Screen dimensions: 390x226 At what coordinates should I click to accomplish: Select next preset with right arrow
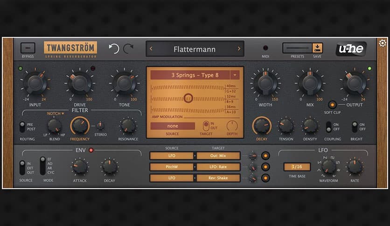point(239,49)
